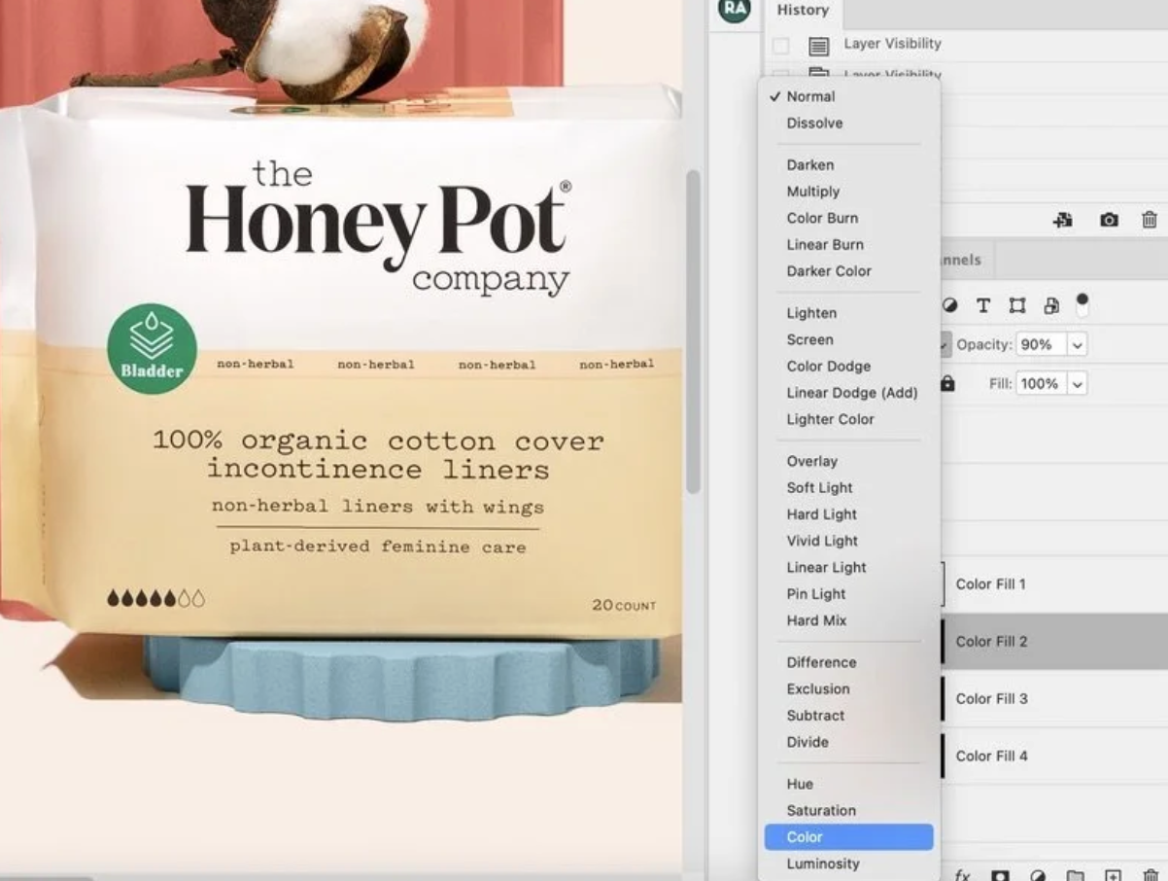Pick Hard Mix blend mode
The height and width of the screenshot is (881, 1168).
tap(848, 620)
